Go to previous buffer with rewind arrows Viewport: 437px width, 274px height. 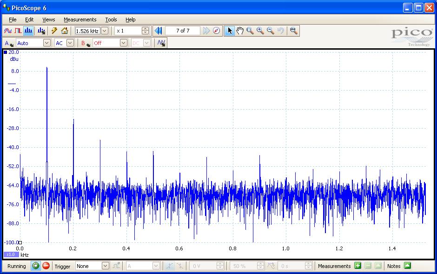(158, 31)
